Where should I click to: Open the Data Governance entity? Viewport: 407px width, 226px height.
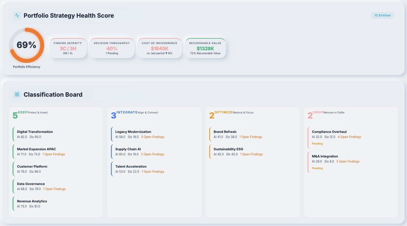pos(56,186)
